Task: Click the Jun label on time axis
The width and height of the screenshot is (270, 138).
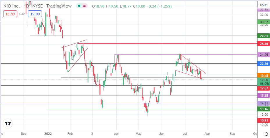Action: (x=162, y=134)
